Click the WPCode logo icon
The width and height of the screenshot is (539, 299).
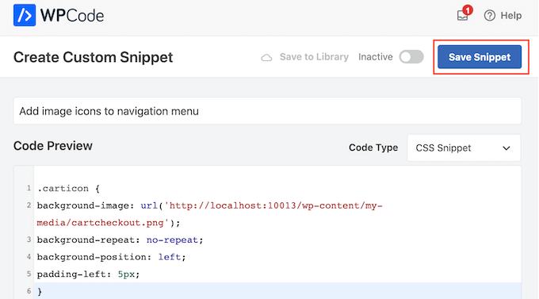(25, 15)
